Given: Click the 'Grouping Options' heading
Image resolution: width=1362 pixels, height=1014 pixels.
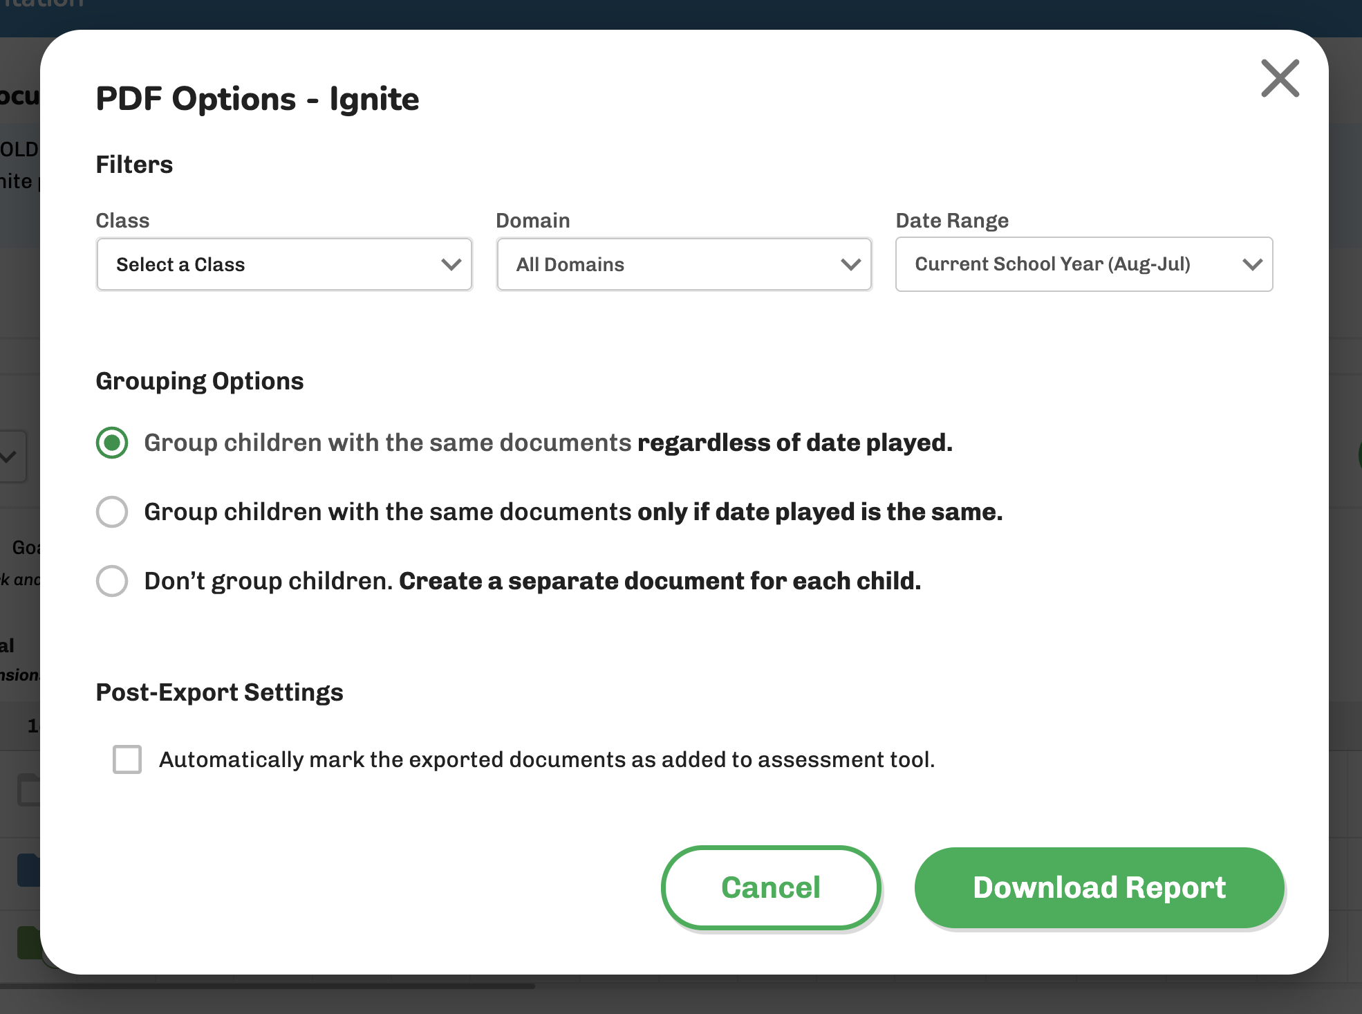Looking at the screenshot, I should pos(200,381).
